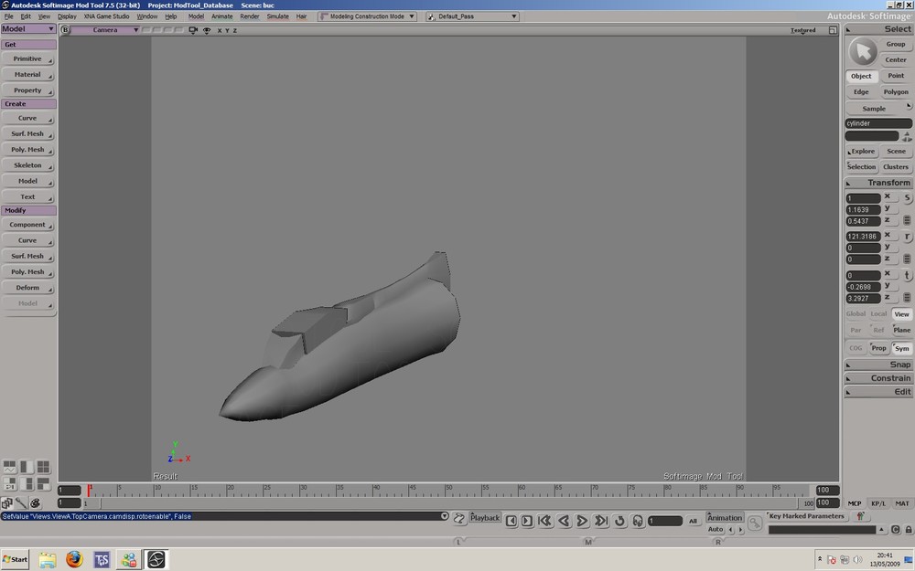Open the Display menu
Image resolution: width=915 pixels, height=571 pixels.
pyautogui.click(x=67, y=16)
